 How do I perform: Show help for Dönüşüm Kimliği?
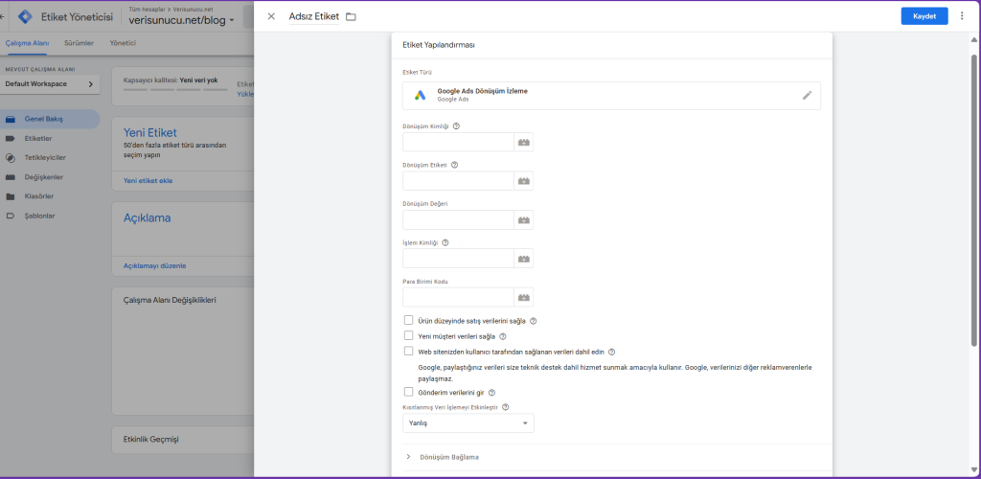tap(456, 126)
